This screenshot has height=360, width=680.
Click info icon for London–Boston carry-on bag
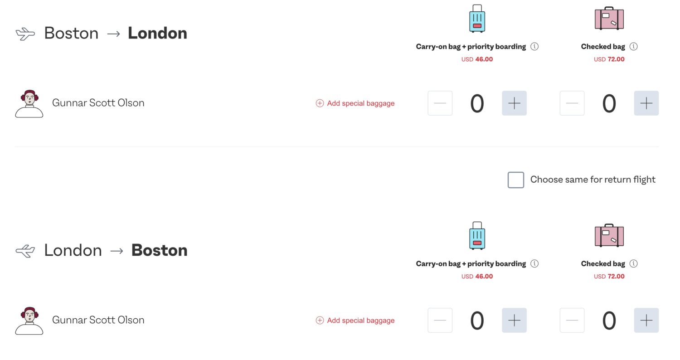(534, 263)
